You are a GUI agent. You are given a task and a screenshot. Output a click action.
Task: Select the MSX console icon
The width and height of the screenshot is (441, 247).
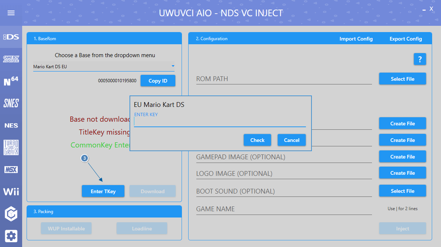pyautogui.click(x=11, y=170)
